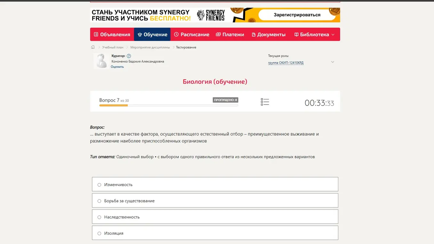Screen dimensions: 434x244
Task: Click the Оценить link under curator
Action: (x=117, y=67)
